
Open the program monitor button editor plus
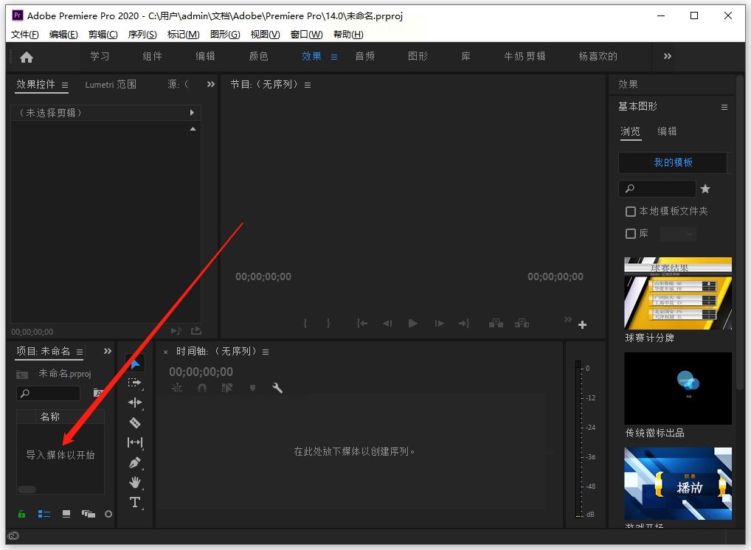click(582, 324)
